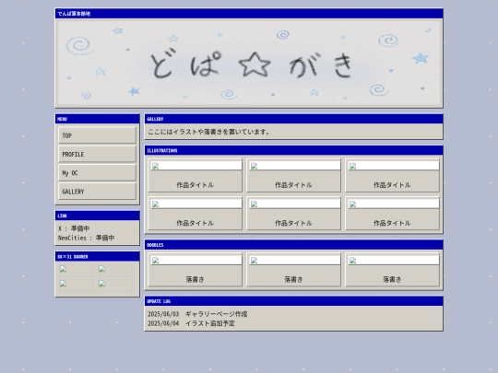Click 作品タイトル caption of second-row right card

(392, 223)
